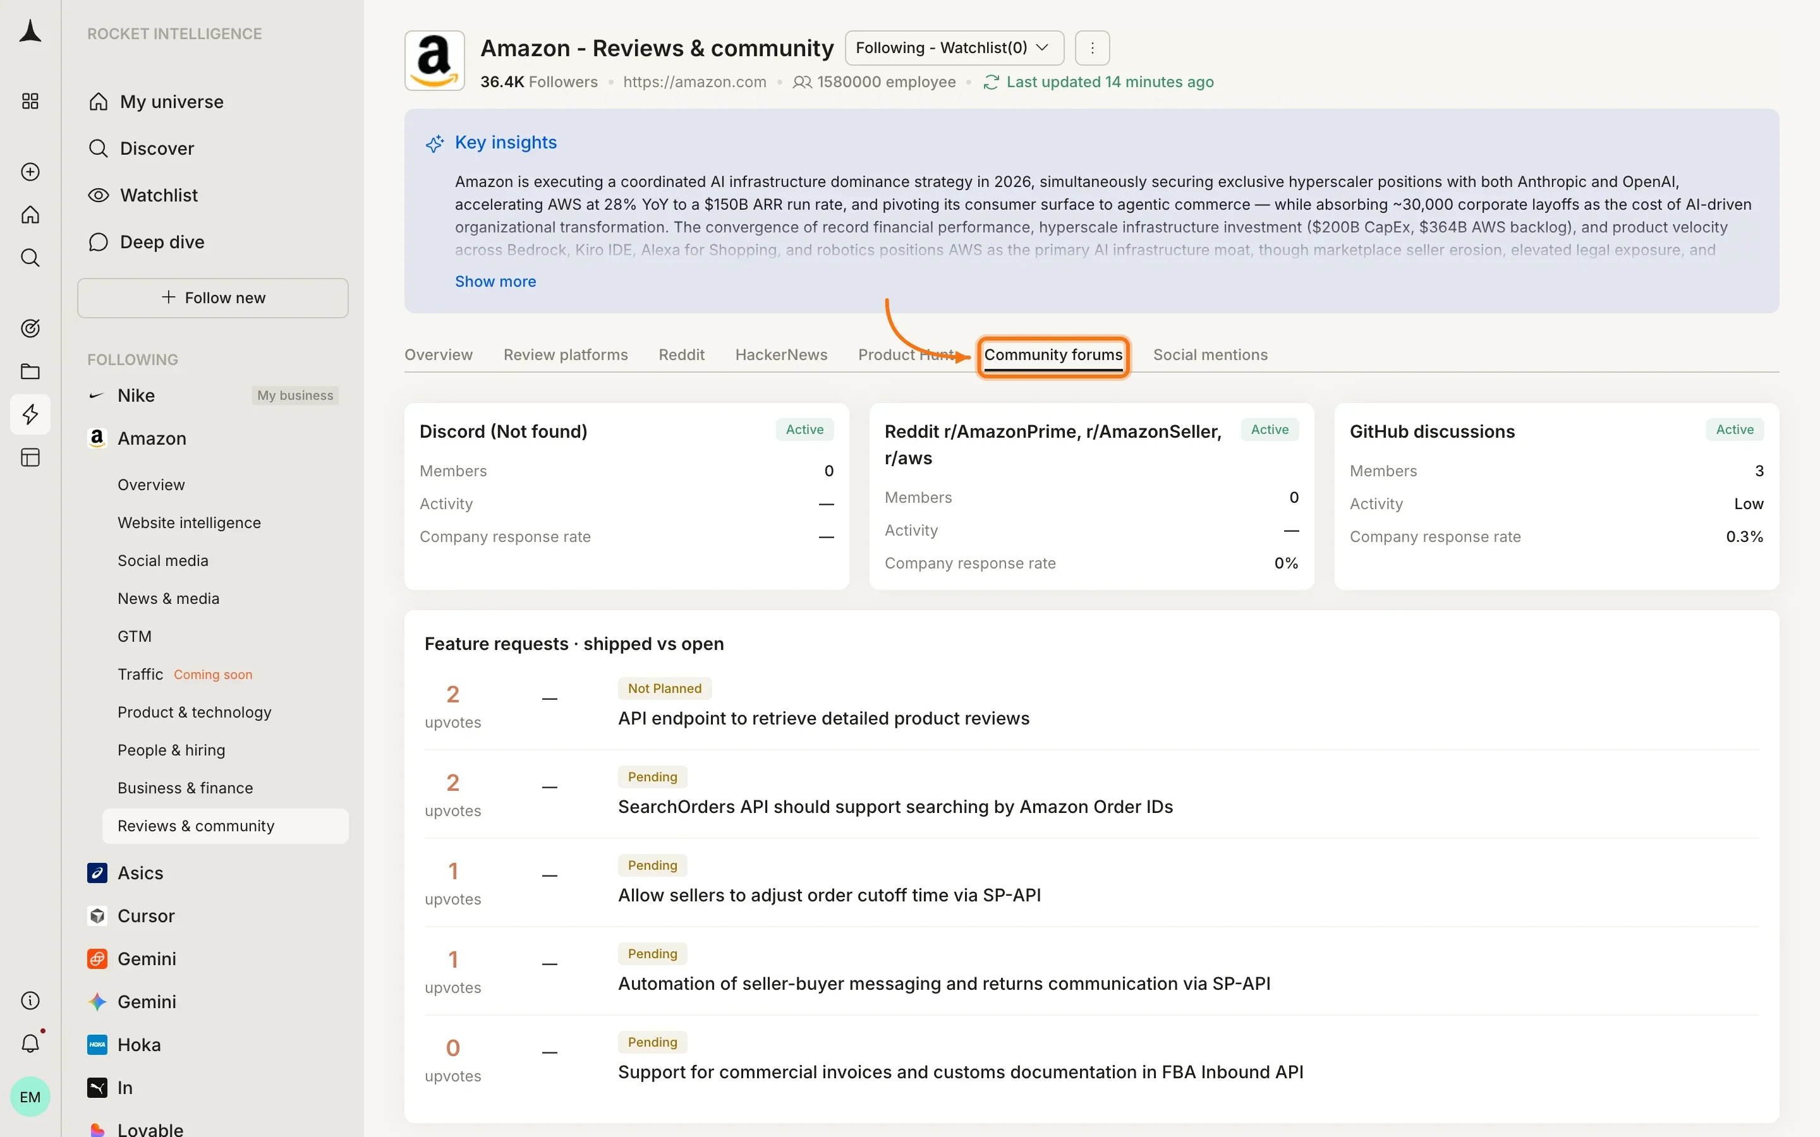Go to My universe
The height and width of the screenshot is (1137, 1820).
155,102
